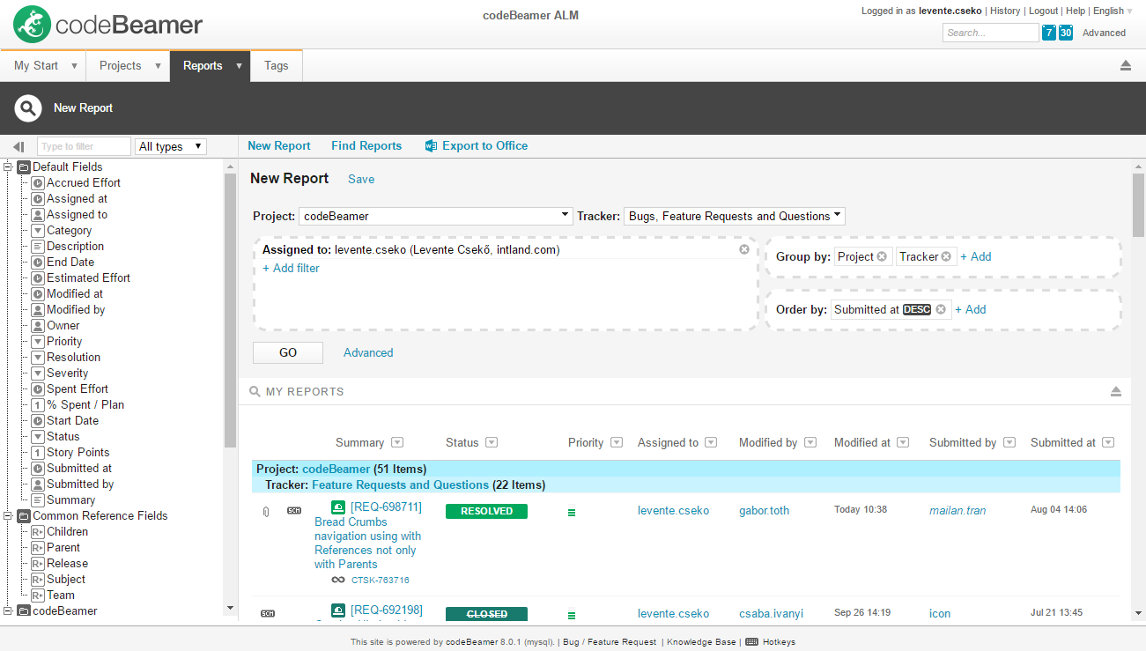The height and width of the screenshot is (651, 1146).
Task: Click the attachment paperclip icon for REQ-698711
Action: coord(266,511)
